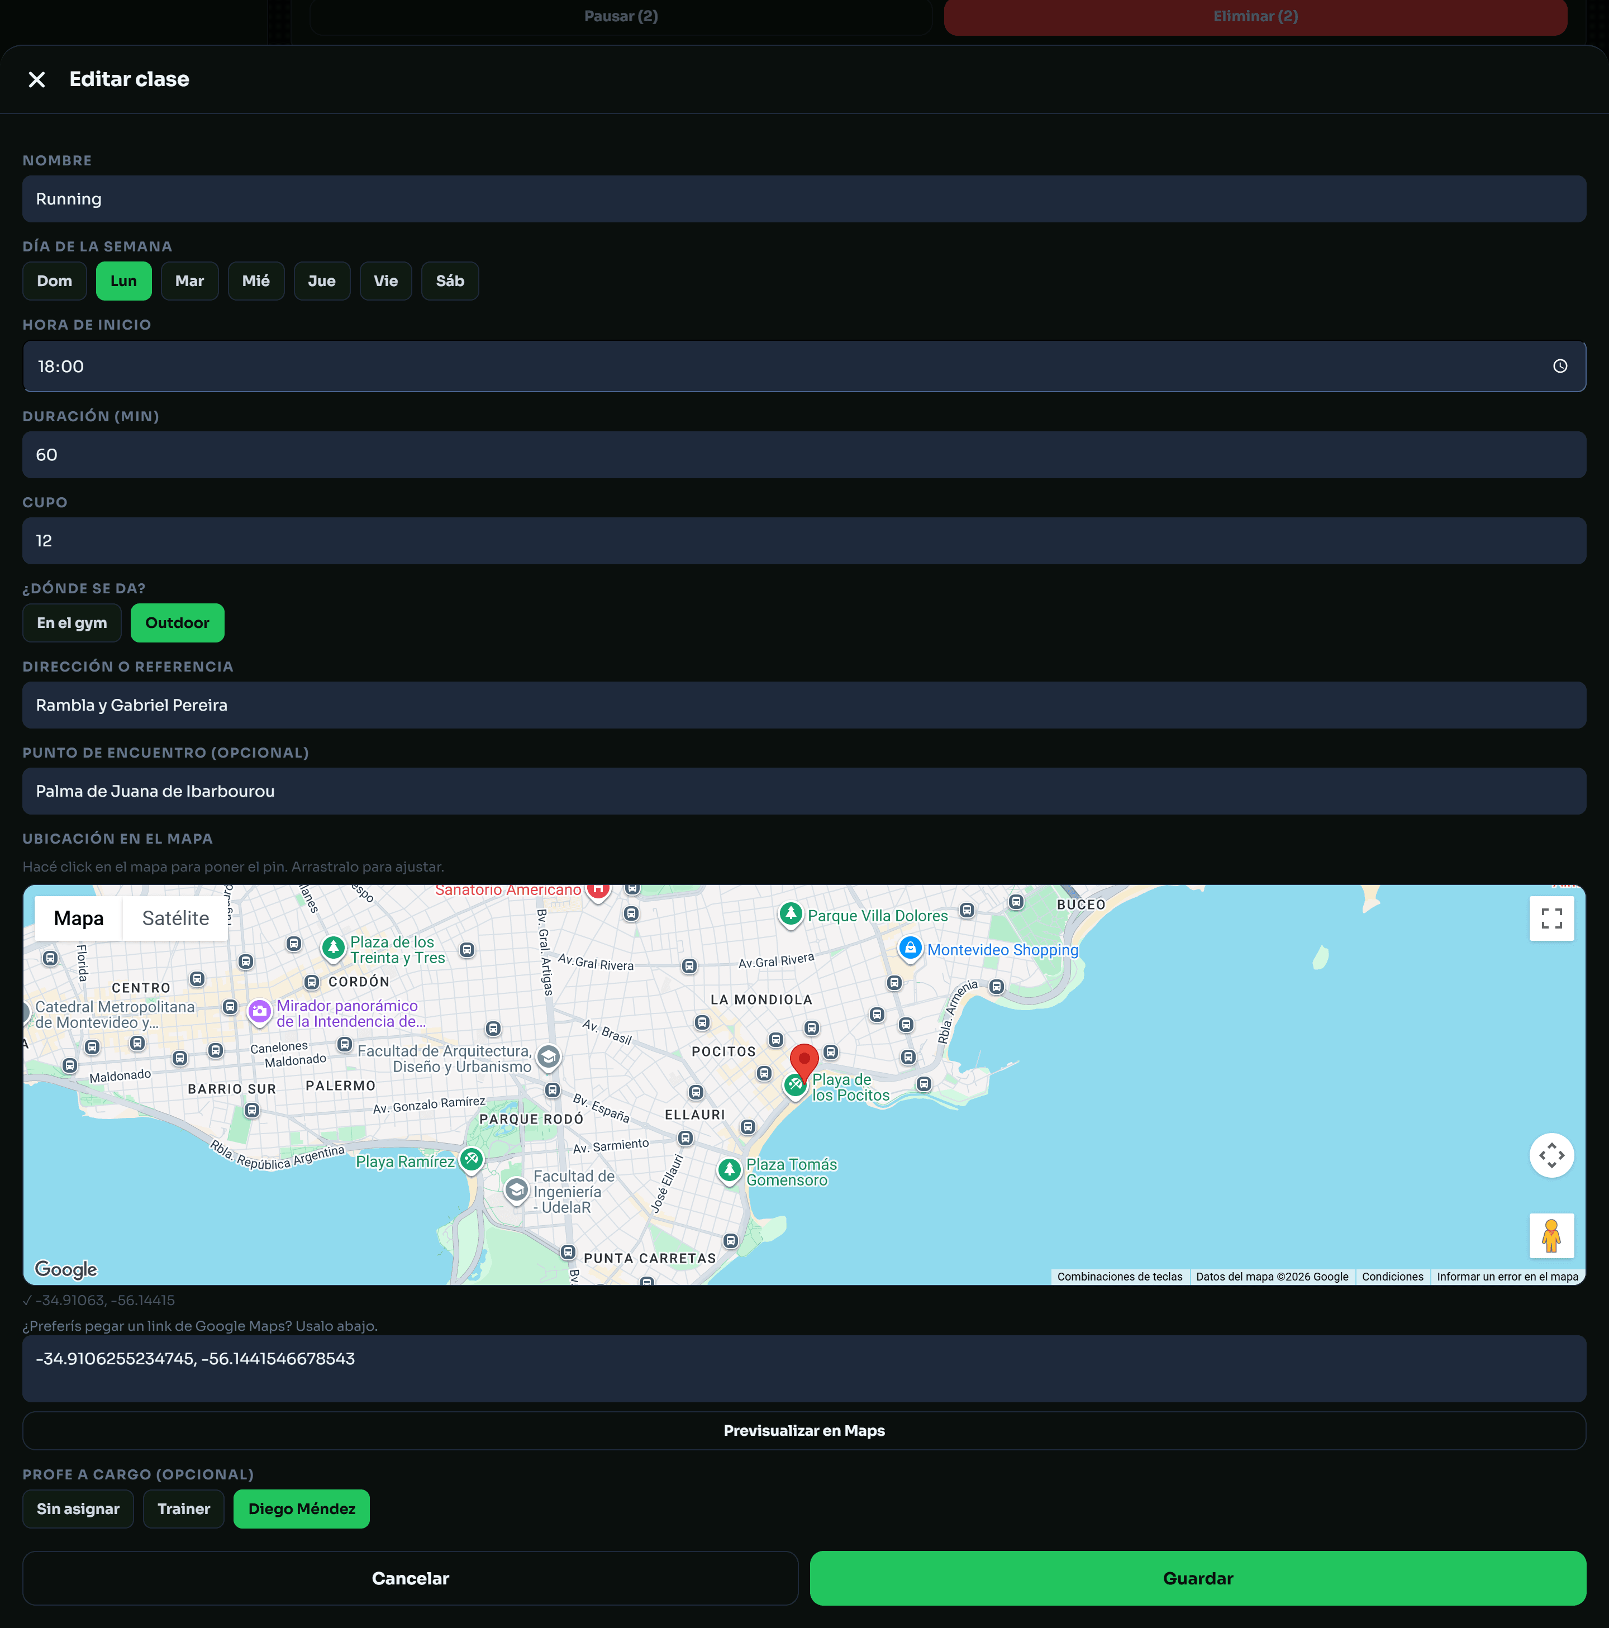Click Playa de los Pocitos marker icon

(x=795, y=1086)
